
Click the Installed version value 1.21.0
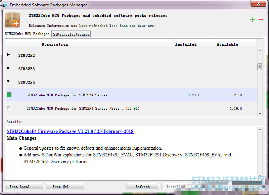coord(194,95)
